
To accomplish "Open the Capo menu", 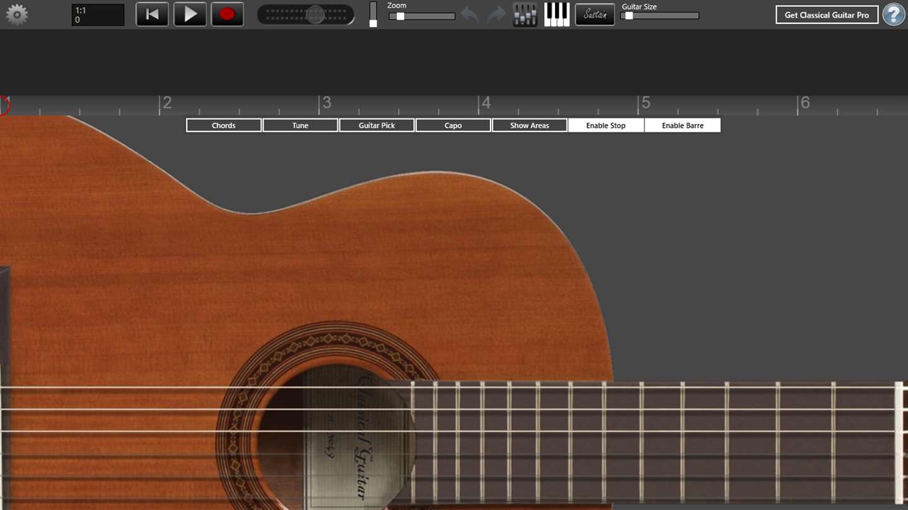I will point(453,125).
